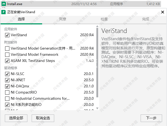The width and height of the screenshot is (168, 126).
Task: Click the 取消全选 button
Action: (43, 118)
